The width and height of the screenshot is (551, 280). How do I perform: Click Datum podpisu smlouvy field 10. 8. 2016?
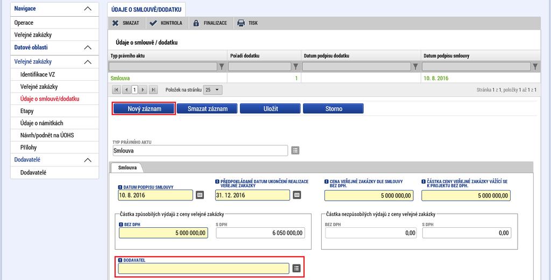click(156, 195)
